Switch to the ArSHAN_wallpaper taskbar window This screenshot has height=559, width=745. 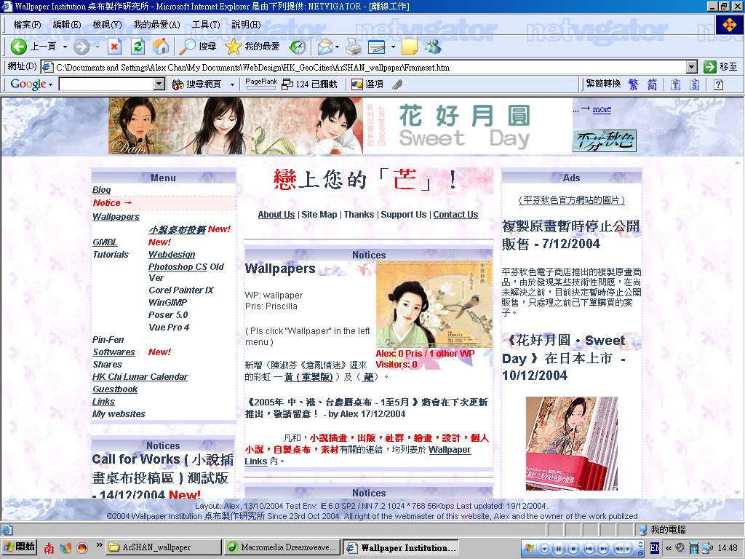click(164, 547)
